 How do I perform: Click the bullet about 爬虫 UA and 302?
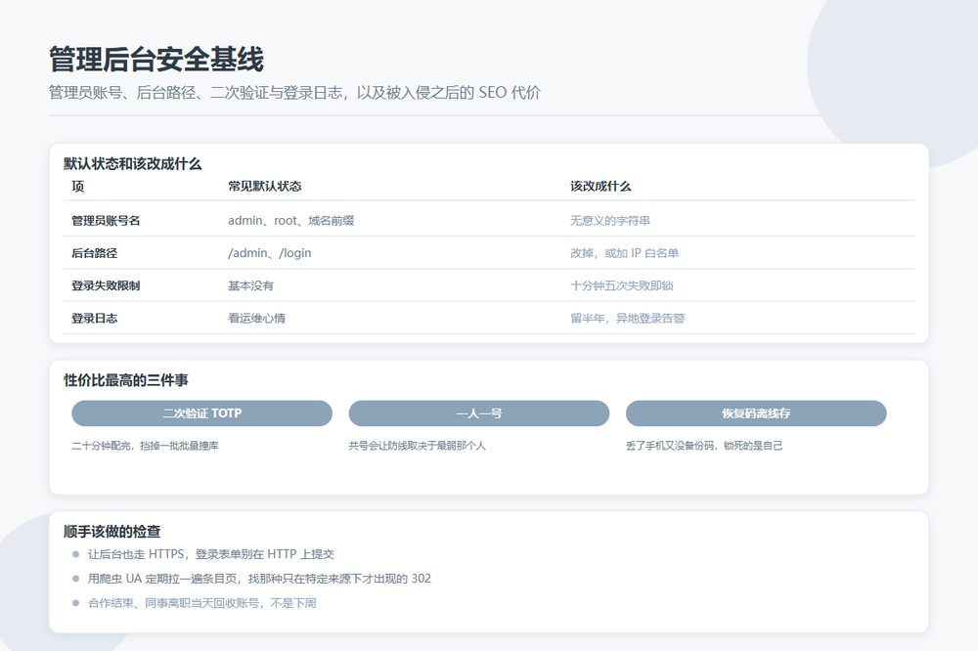pos(259,579)
